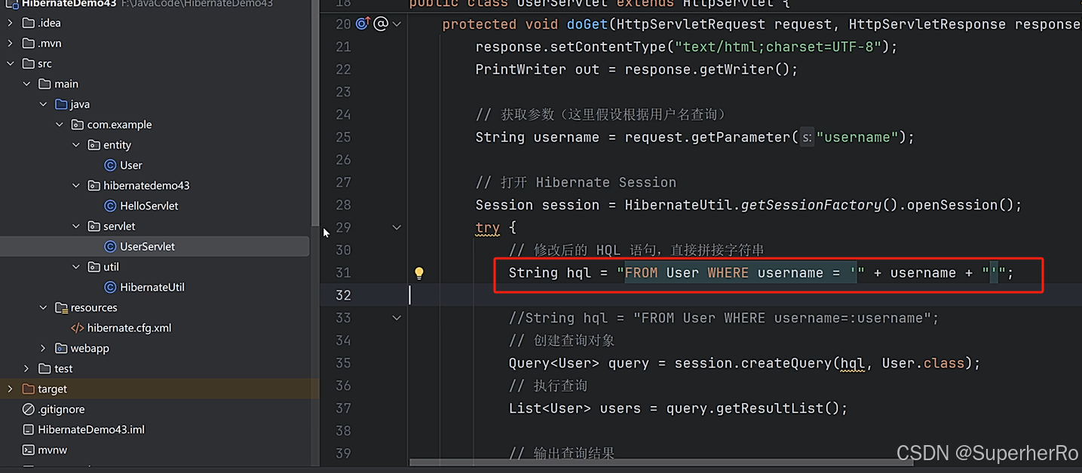The height and width of the screenshot is (473, 1082).
Task: Click the override gutter icon on line 20
Action: point(363,24)
